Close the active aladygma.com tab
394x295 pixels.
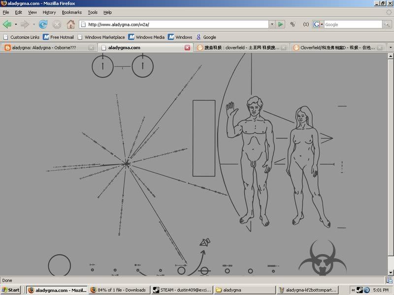187,48
